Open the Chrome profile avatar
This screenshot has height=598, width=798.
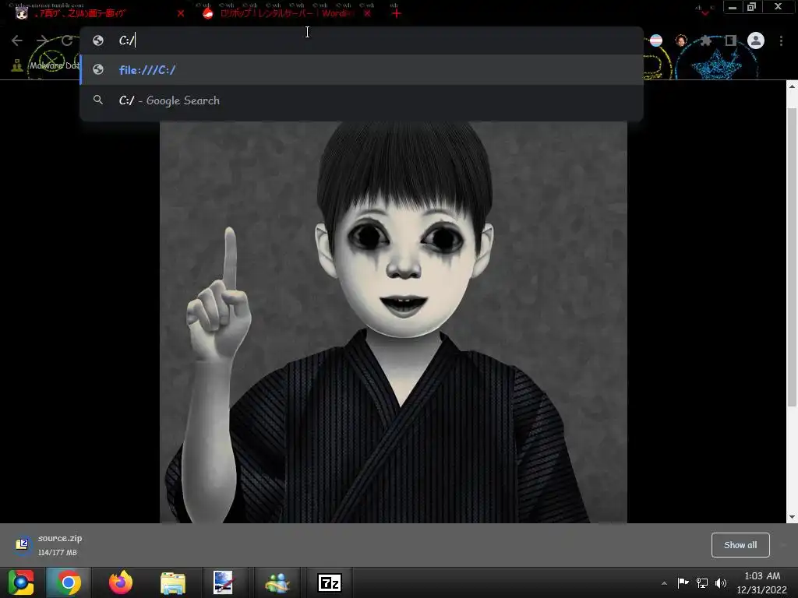click(x=756, y=40)
